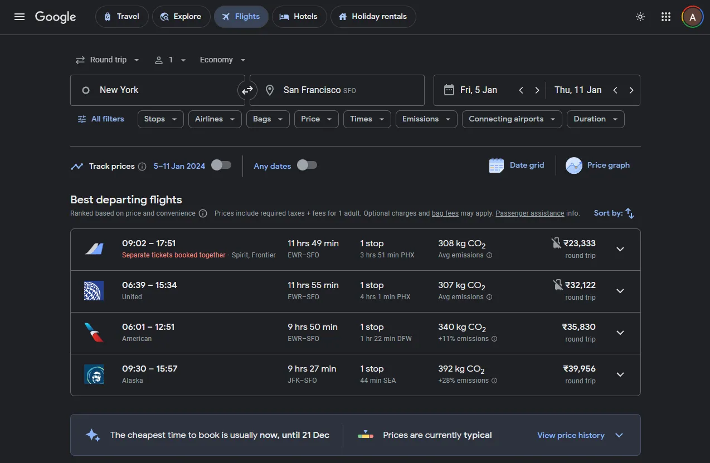Open the Duration filter dropdown
The height and width of the screenshot is (463, 710).
596,119
